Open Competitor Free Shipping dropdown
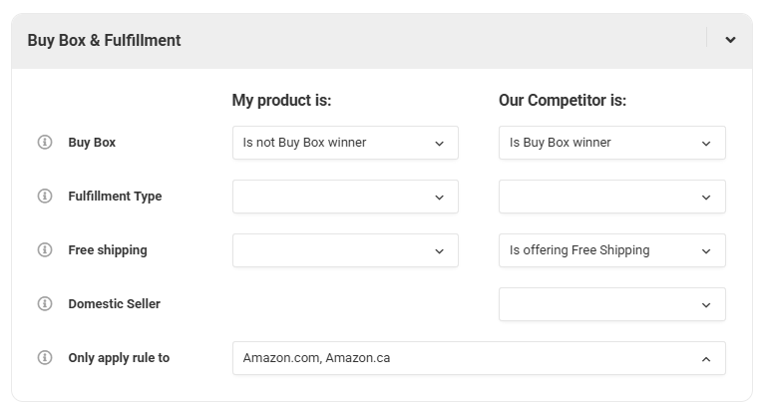 610,250
